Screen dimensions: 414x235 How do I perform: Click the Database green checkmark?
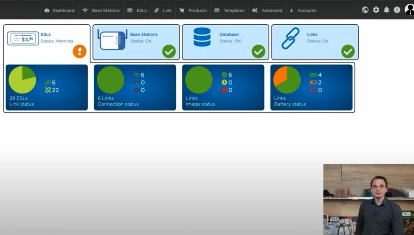click(258, 51)
